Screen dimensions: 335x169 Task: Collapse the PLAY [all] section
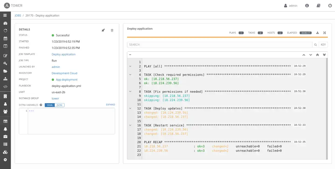[130, 66]
